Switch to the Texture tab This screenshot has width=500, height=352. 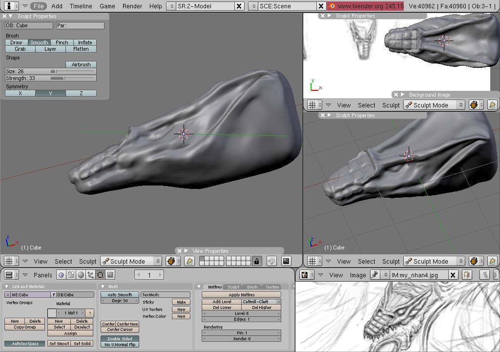tap(272, 287)
